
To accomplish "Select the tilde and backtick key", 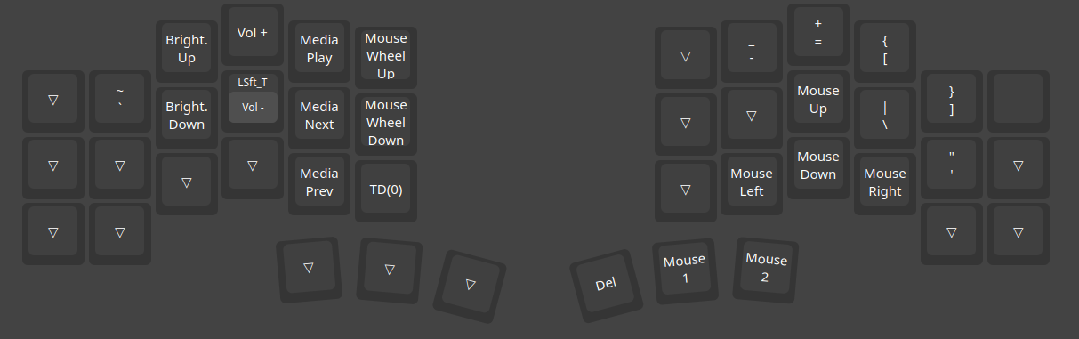I will (x=119, y=101).
